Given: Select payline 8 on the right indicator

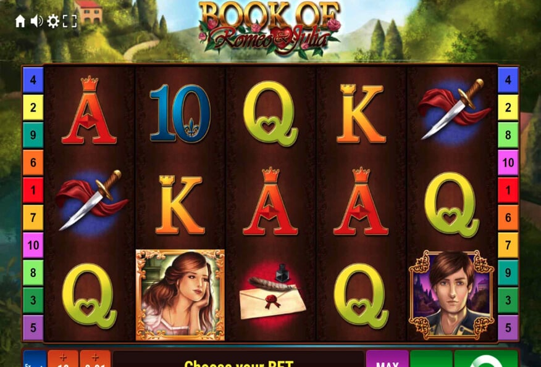Looking at the screenshot, I should [x=508, y=134].
